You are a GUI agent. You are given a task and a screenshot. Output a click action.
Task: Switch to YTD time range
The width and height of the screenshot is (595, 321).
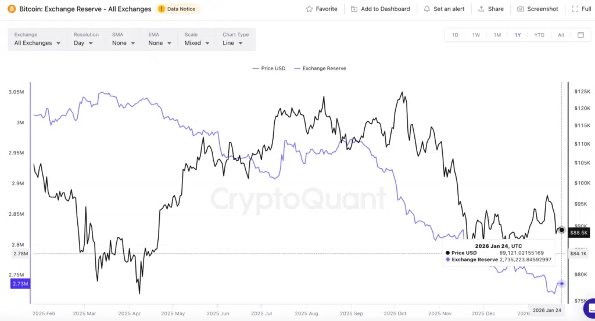[x=539, y=35]
